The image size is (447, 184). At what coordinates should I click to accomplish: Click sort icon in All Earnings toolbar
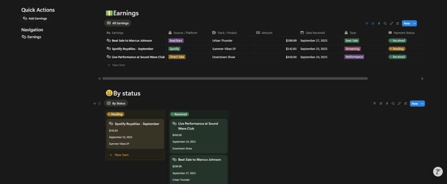[373, 23]
